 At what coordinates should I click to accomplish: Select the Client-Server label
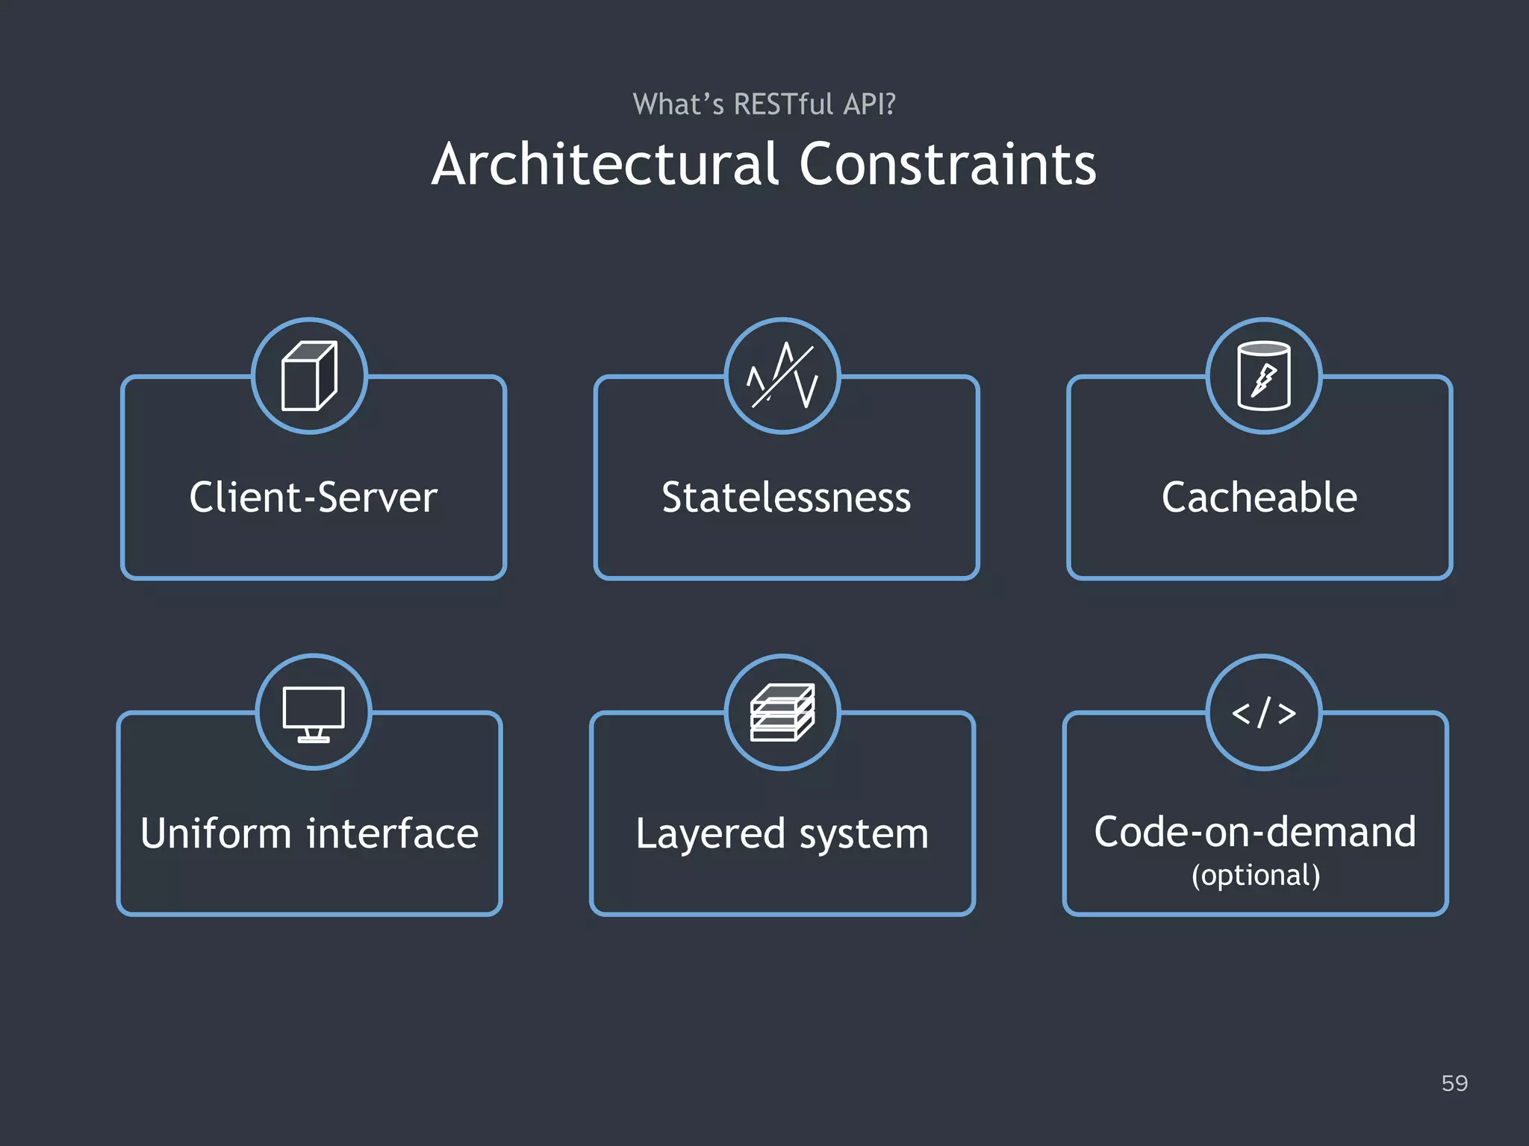coord(314,497)
